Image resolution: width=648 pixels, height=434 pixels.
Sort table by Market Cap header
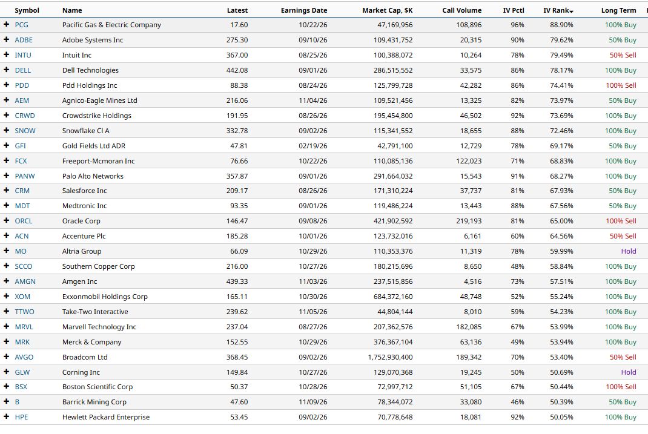(387, 10)
